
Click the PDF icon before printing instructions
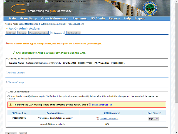(x=90, y=105)
